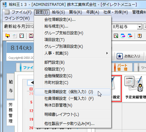Expand the 人事・就業(S) submenu

73,53
